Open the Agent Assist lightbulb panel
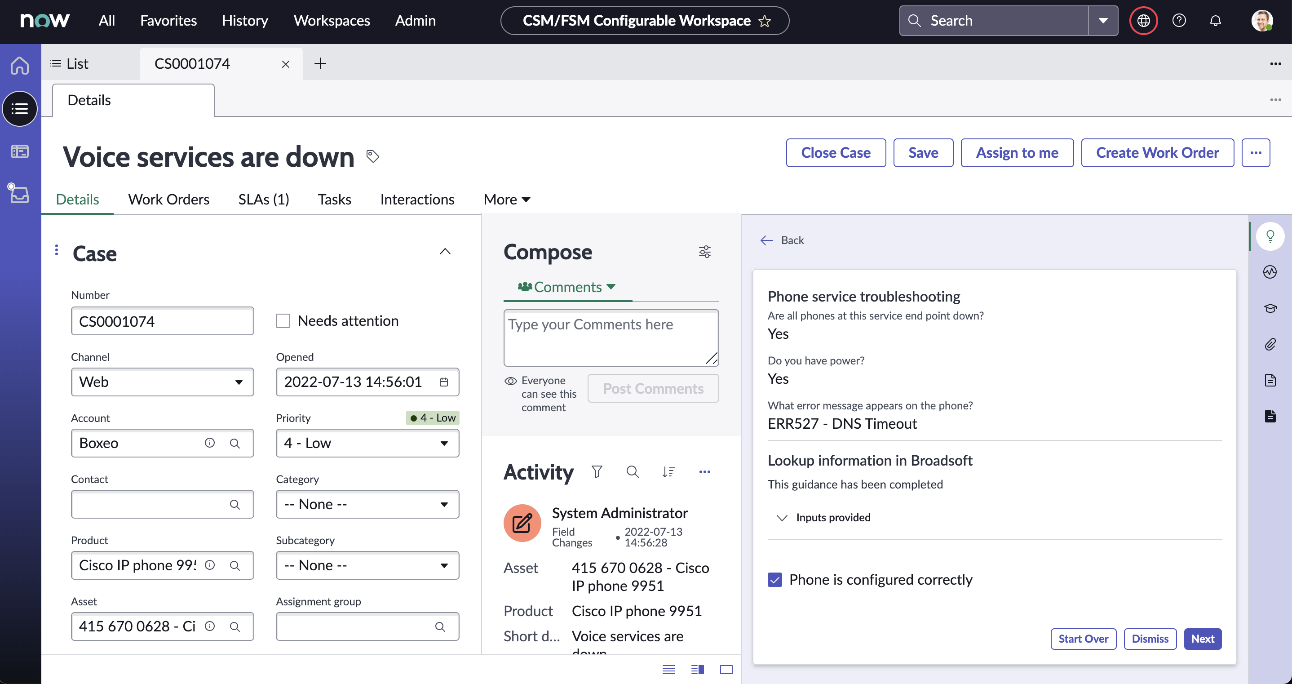The height and width of the screenshot is (684, 1292). [x=1270, y=236]
